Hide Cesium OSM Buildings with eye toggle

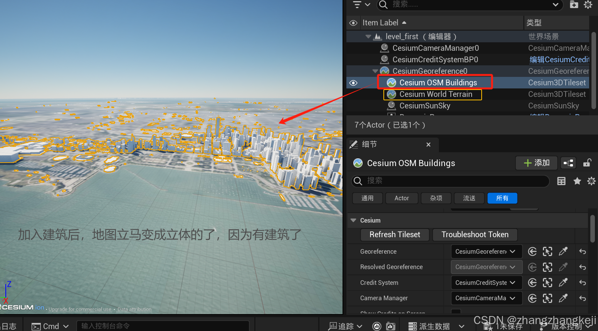tap(353, 83)
